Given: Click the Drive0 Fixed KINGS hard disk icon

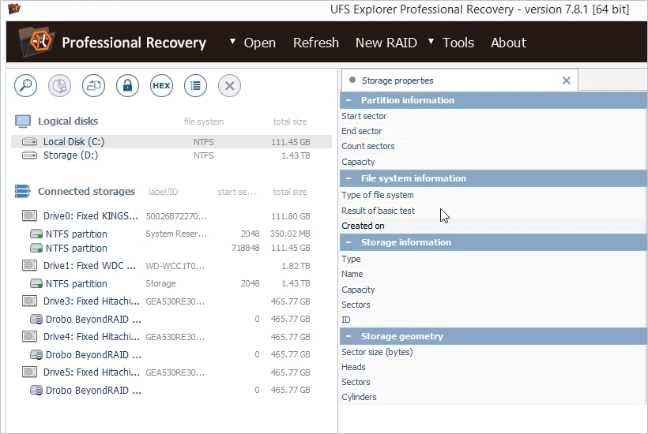Looking at the screenshot, I should tap(29, 215).
